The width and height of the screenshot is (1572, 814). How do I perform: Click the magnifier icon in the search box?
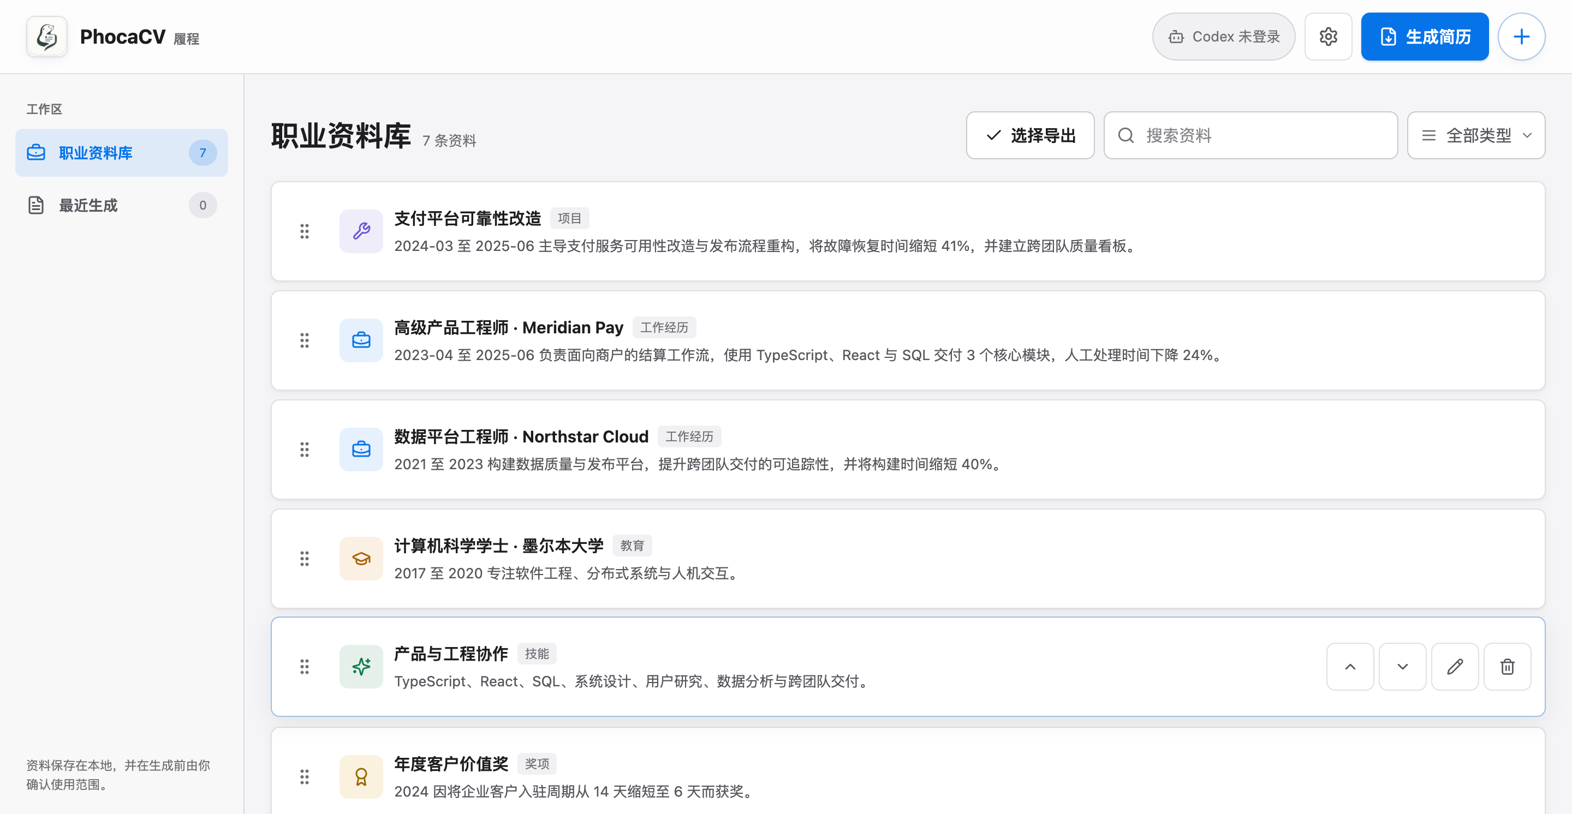pos(1126,135)
